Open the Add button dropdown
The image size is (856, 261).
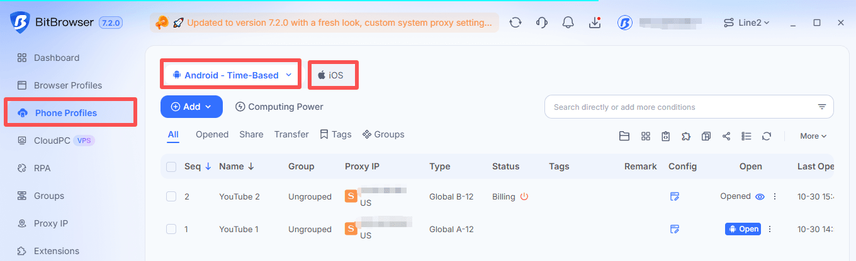191,107
